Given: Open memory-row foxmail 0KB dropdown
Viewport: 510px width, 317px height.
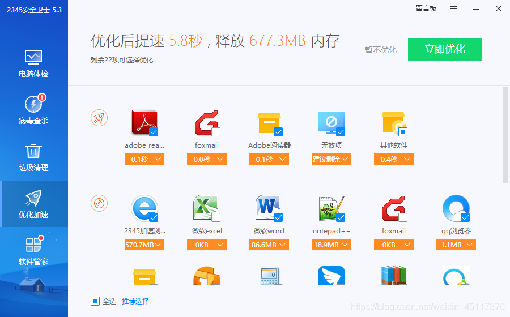Looking at the screenshot, I should 394,245.
